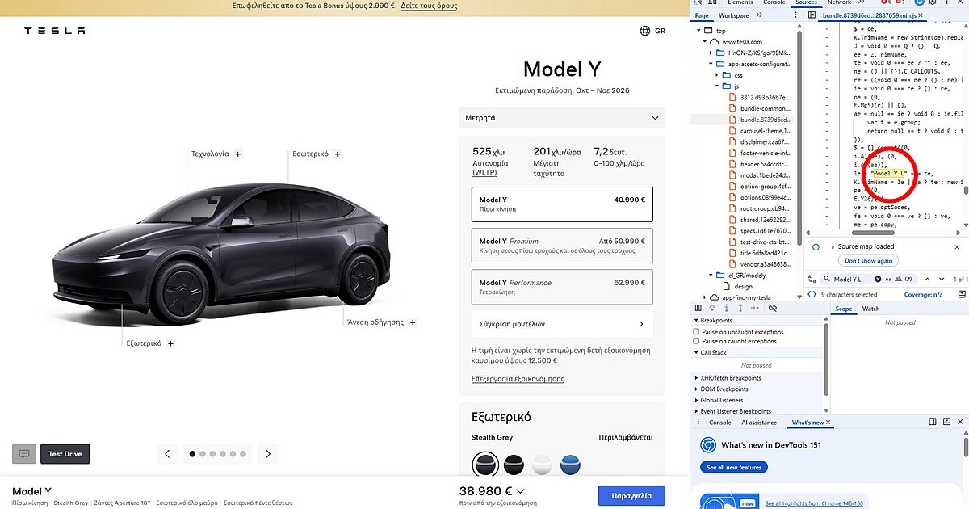Select the Model Y Πίσω κίνηση trim
Image resolution: width=969 pixels, height=509 pixels.
pos(562,204)
